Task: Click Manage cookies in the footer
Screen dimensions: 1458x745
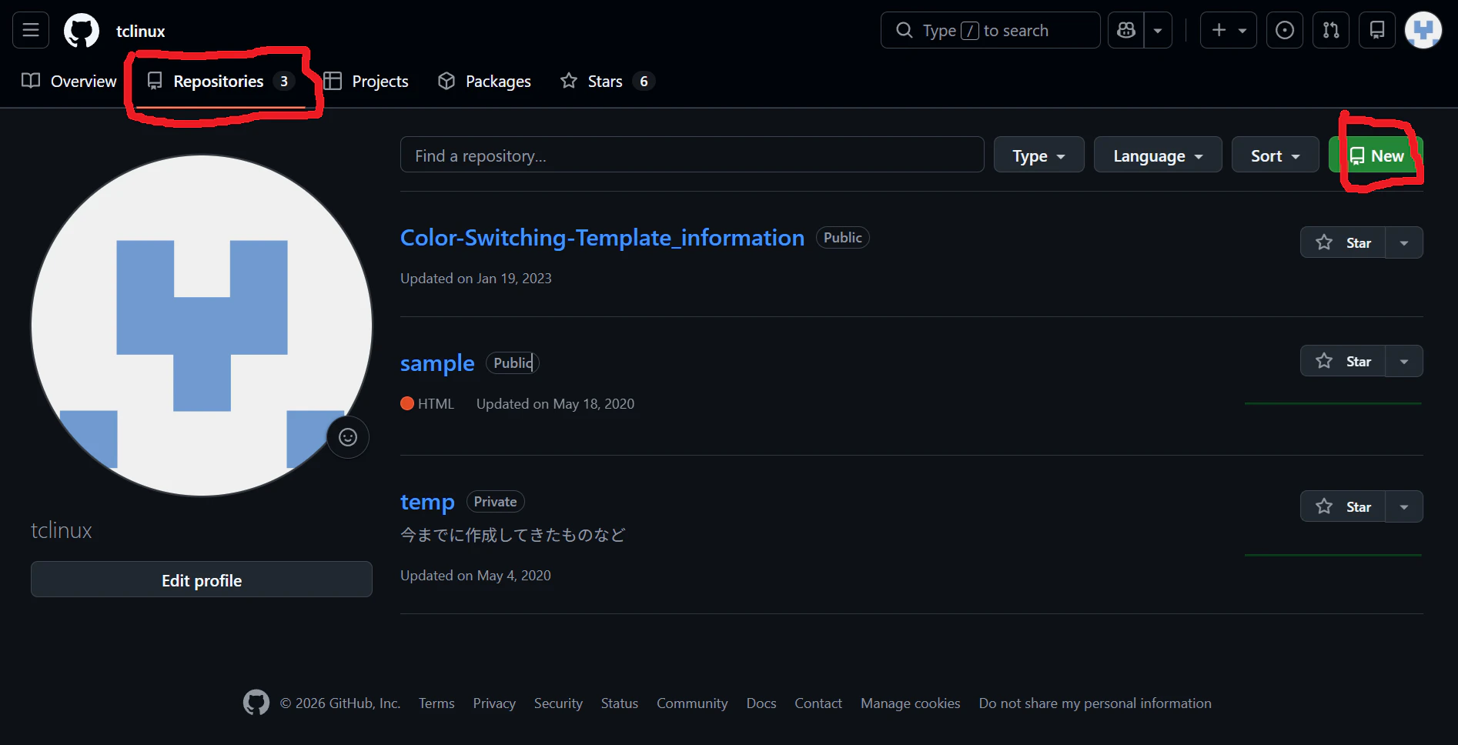Action: 911,703
